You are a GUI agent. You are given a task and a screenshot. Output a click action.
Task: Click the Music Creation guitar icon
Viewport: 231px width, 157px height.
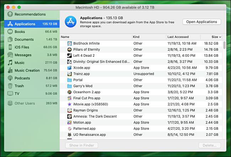click(10, 71)
